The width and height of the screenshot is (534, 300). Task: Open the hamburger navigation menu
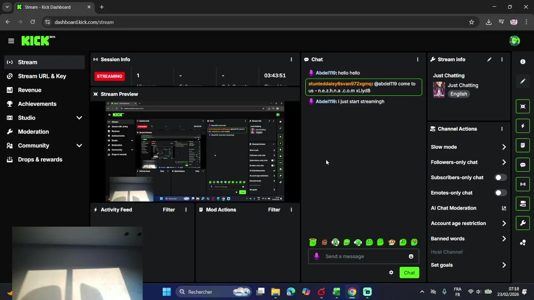click(11, 41)
